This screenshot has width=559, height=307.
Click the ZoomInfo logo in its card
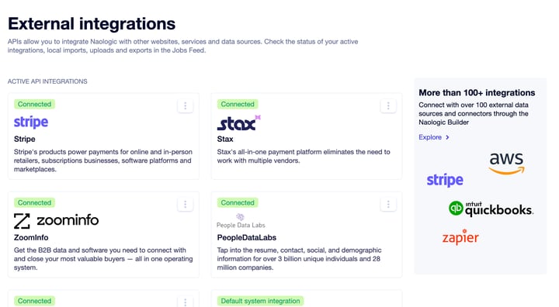(57, 221)
